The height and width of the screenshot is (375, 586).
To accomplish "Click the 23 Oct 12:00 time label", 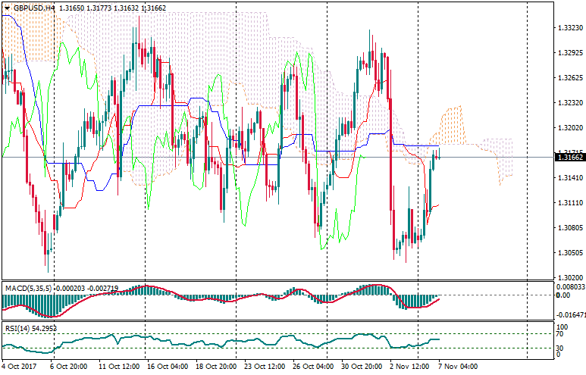I will pos(265,367).
